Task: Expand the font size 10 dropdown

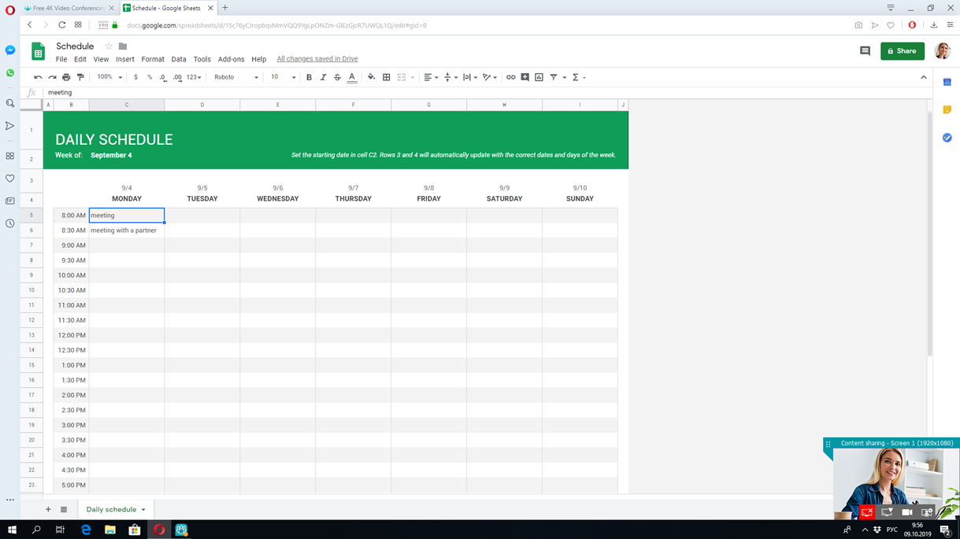Action: tap(283, 77)
